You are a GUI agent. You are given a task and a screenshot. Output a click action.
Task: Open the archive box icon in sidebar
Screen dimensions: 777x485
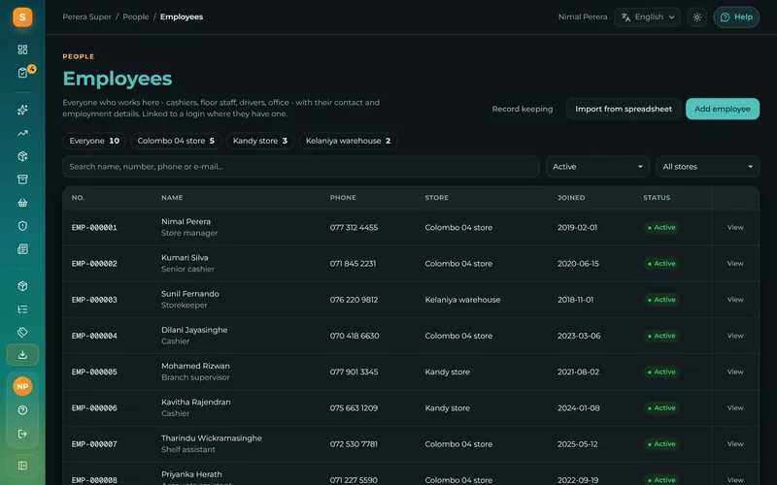22,179
